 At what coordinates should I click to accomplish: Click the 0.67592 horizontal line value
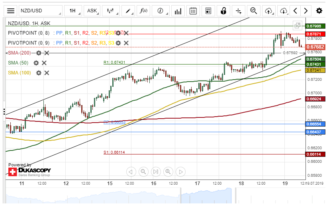290,53
